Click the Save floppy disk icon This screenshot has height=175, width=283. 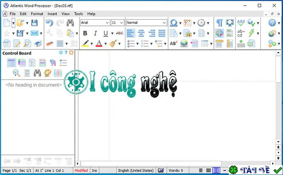(x=34, y=23)
